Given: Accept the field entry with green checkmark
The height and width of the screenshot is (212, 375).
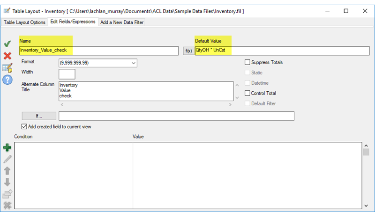Looking at the screenshot, I should [7, 44].
